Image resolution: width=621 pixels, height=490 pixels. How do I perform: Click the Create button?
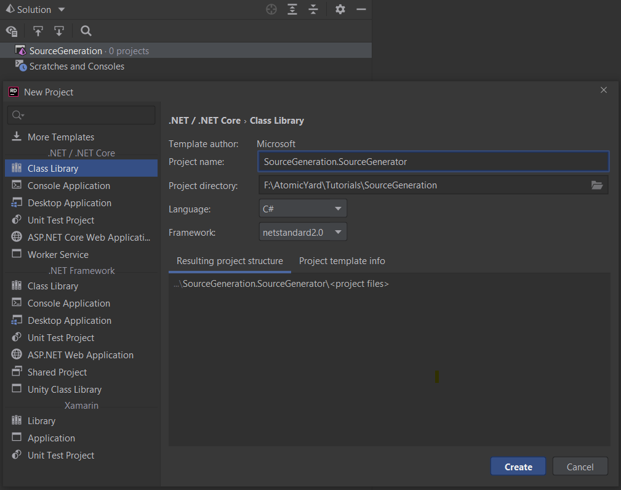(x=518, y=467)
